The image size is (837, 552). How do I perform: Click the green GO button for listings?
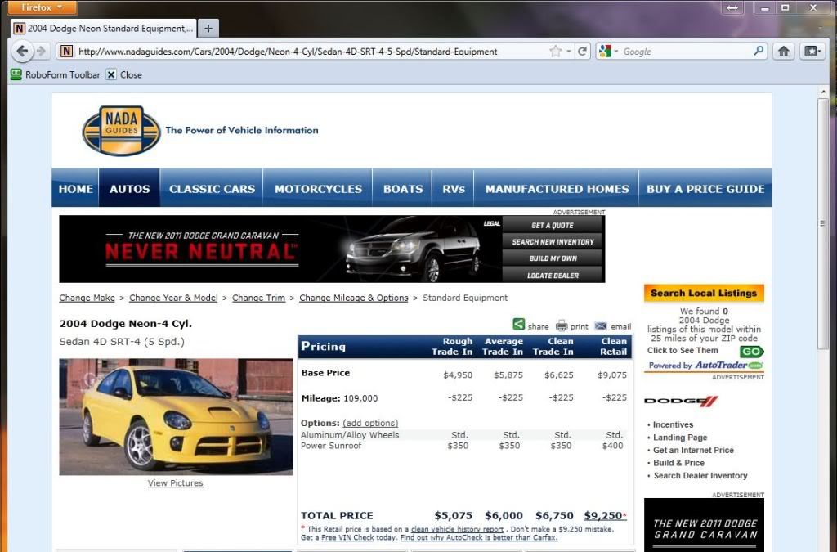click(752, 352)
